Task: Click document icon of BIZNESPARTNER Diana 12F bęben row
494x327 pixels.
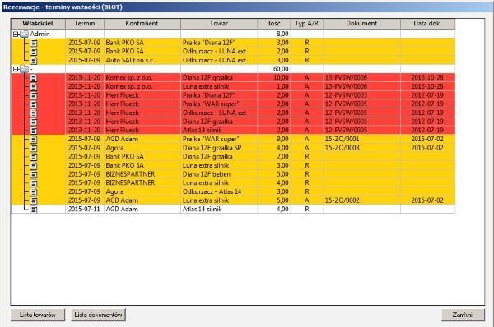Action: (x=34, y=174)
